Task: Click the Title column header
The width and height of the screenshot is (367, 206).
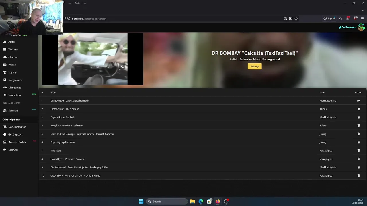Action: coord(53,92)
